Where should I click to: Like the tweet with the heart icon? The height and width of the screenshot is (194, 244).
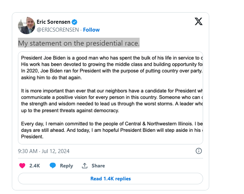pos(22,166)
